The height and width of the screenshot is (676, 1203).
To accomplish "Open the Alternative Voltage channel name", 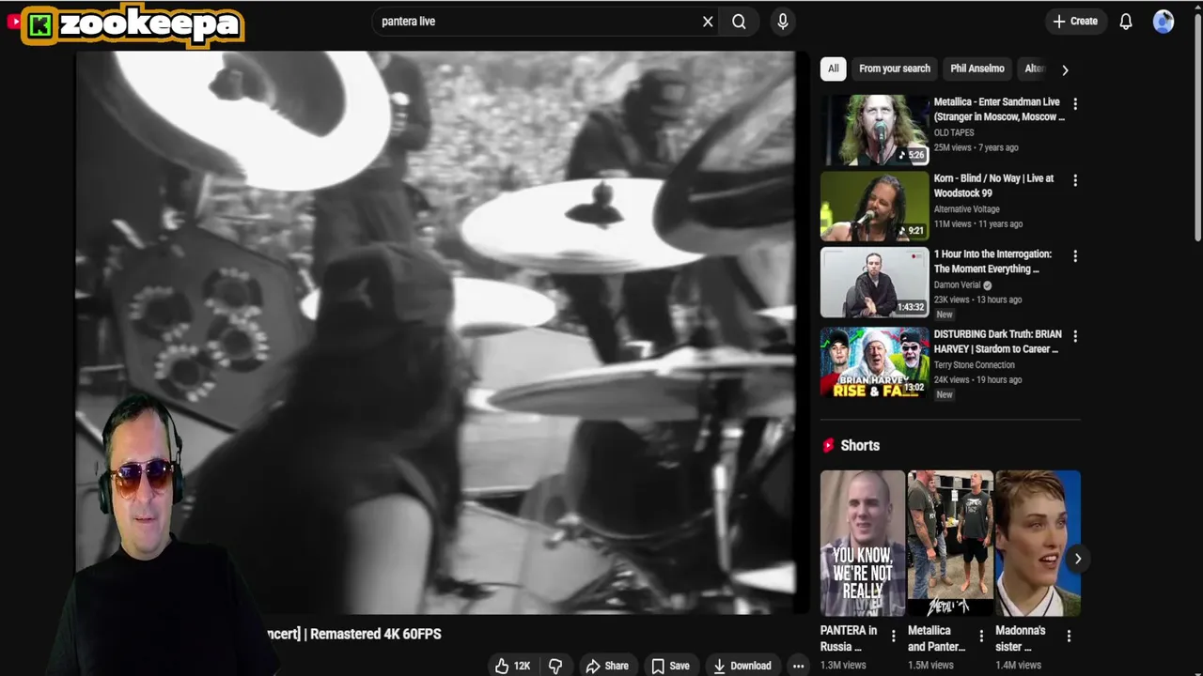I will point(966,209).
